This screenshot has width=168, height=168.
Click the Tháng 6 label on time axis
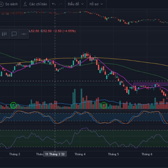[x=147, y=154]
